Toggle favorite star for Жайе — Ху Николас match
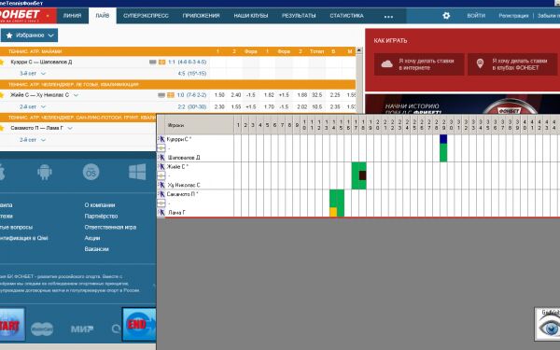 click(x=2, y=95)
